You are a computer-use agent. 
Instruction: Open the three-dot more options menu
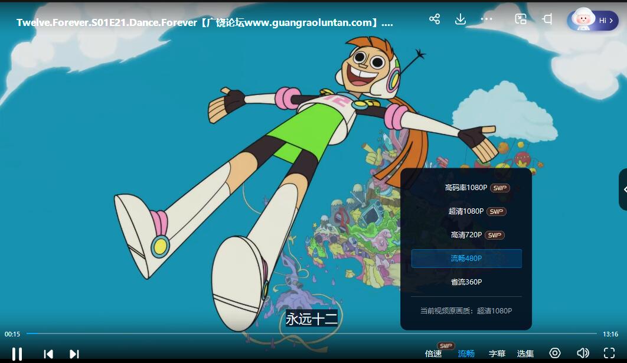(x=486, y=19)
